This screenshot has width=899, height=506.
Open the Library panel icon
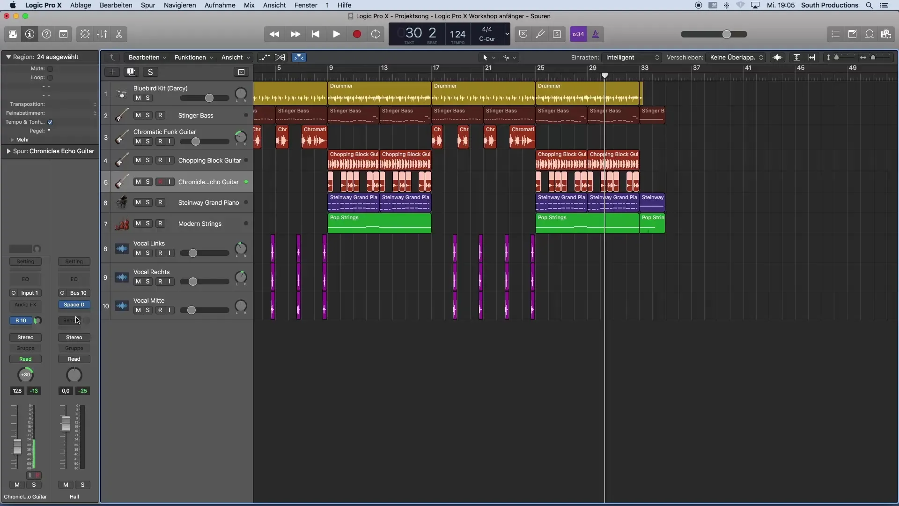click(x=13, y=34)
